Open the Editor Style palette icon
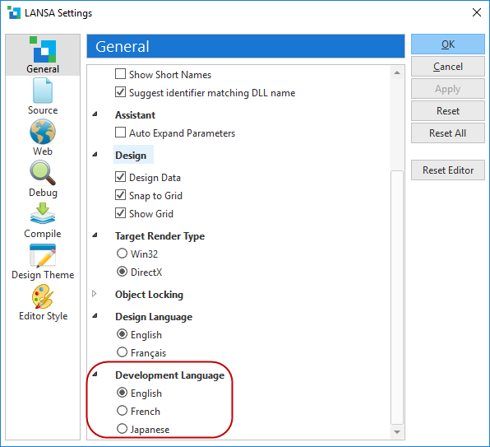Viewport: 490px width, 447px height. coord(43,296)
